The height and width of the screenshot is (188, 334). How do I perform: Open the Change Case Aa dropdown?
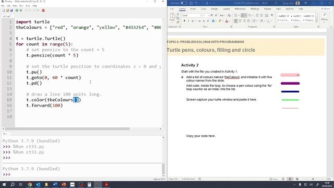click(x=222, y=15)
